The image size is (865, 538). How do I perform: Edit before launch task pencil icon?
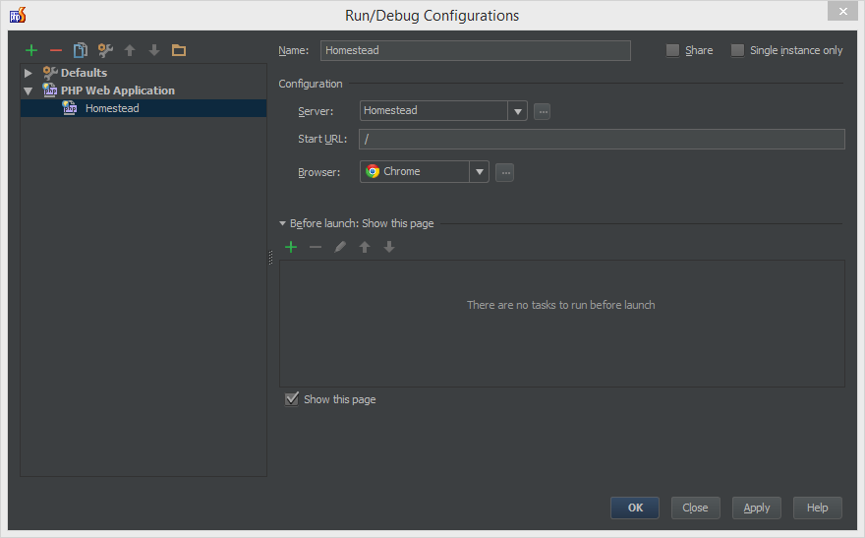pyautogui.click(x=340, y=247)
